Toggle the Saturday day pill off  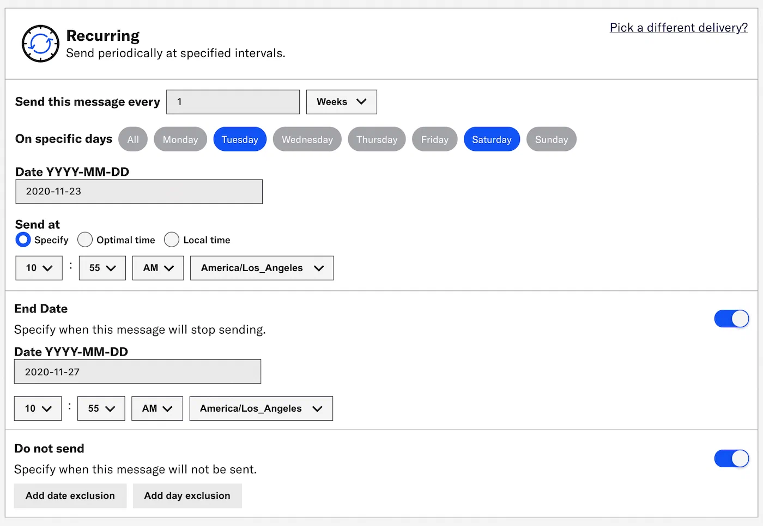point(491,139)
